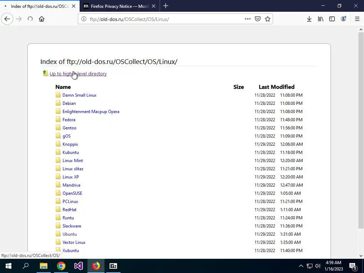Select the Index of ftp://old-dos.ru tab
Viewport: 364px width, 273px height.
tap(40, 6)
